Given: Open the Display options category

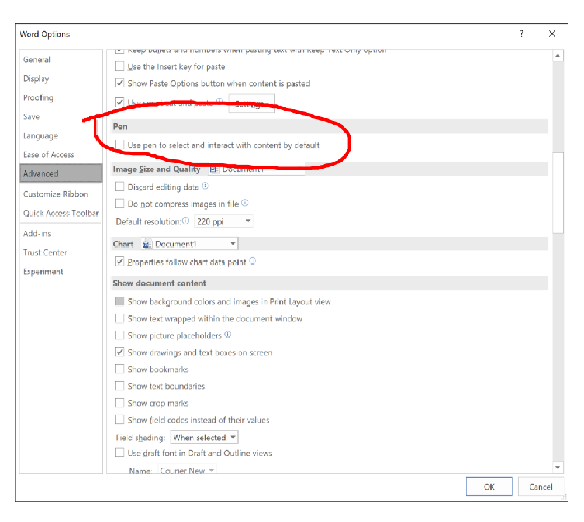Looking at the screenshot, I should [x=61, y=78].
